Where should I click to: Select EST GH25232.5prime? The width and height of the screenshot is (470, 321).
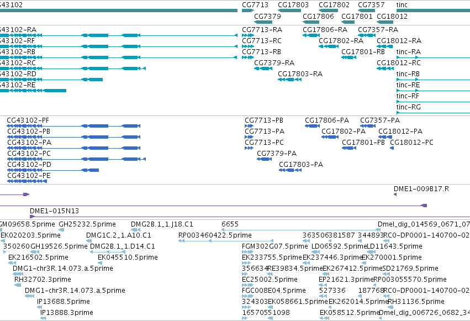click(61, 230)
